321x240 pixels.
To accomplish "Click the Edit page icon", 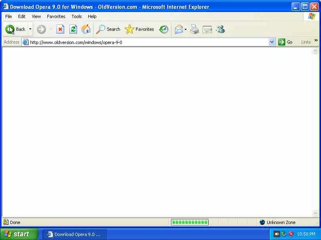I will 207,29.
